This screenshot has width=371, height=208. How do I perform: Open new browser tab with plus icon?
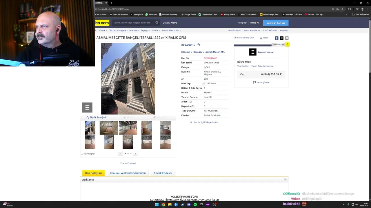[111, 3]
